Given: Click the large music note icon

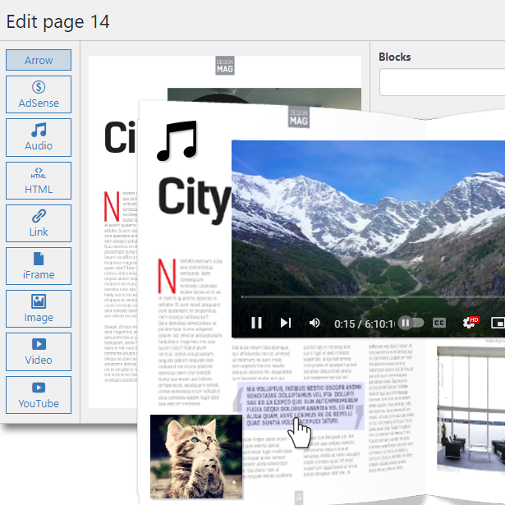Looking at the screenshot, I should pyautogui.click(x=177, y=140).
